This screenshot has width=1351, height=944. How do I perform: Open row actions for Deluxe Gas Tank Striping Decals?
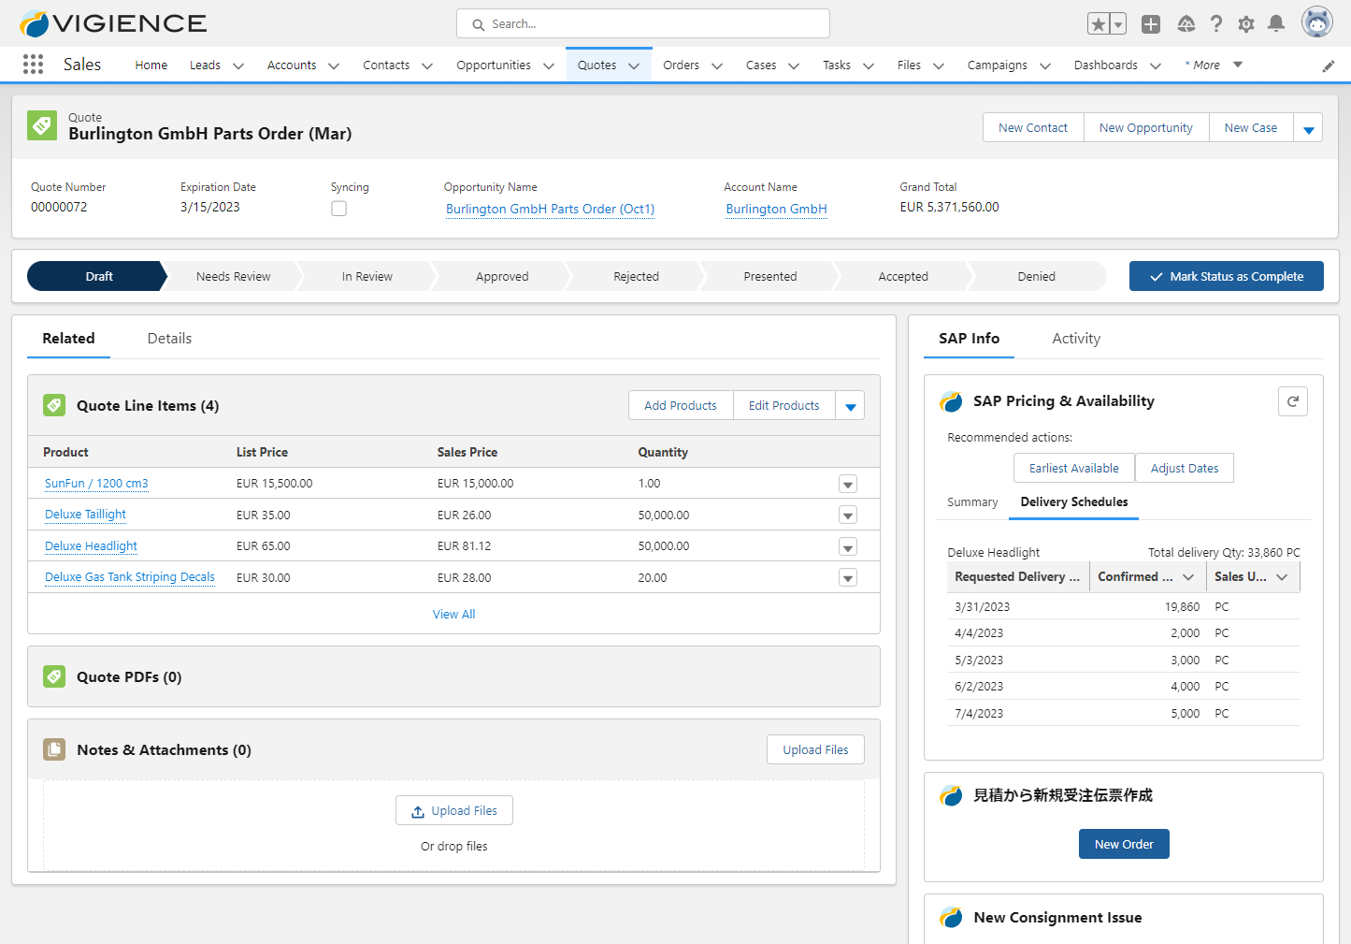tap(848, 578)
